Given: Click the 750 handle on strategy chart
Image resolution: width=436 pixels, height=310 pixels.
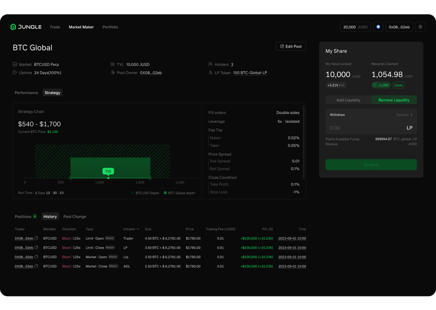Looking at the screenshot, I should 108,172.
